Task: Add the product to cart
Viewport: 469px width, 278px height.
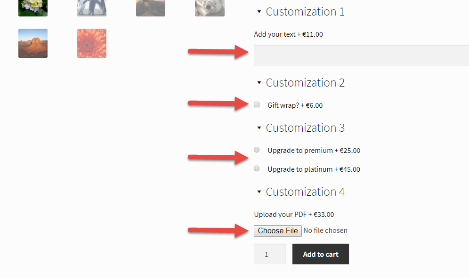Action: (x=321, y=254)
